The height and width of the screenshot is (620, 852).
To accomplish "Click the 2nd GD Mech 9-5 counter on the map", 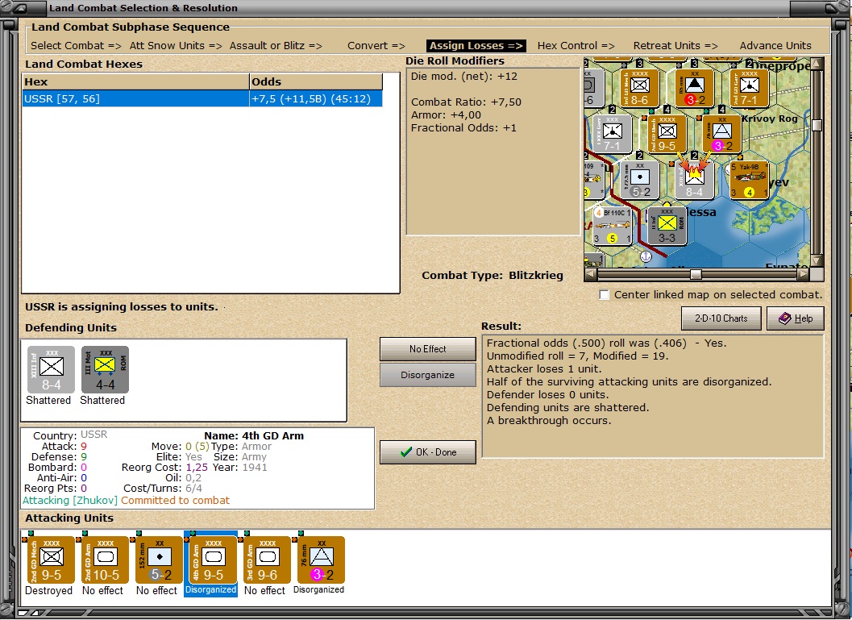I will click(x=667, y=134).
